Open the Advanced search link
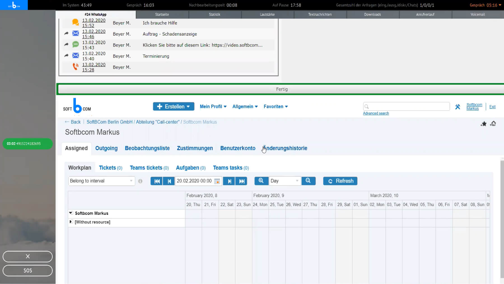Screen dimensions: 504x284 click(x=376, y=113)
